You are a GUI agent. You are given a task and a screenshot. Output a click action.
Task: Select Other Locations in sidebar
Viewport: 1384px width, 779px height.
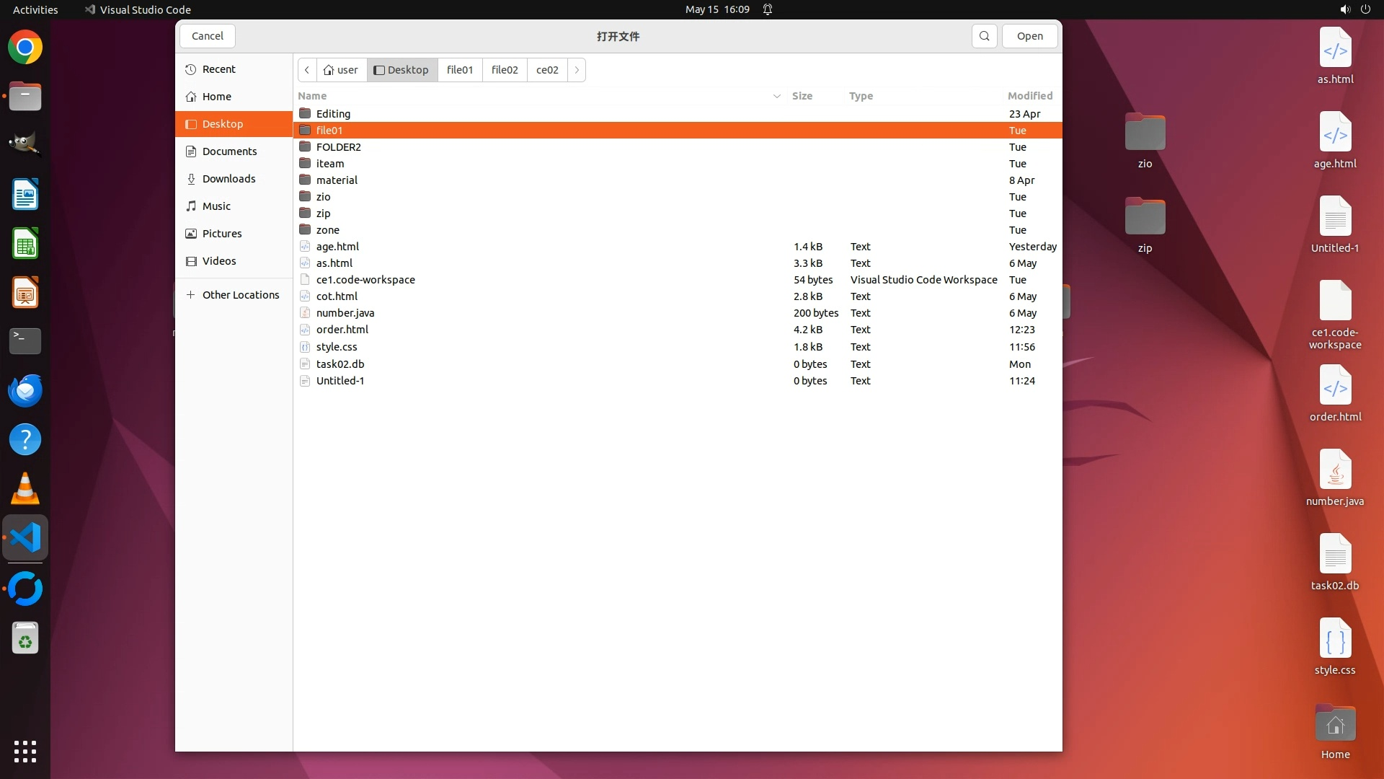[240, 295]
